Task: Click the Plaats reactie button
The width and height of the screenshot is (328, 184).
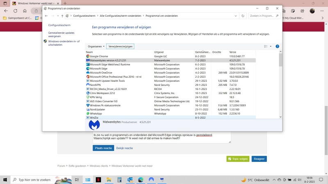Action: coord(103,148)
